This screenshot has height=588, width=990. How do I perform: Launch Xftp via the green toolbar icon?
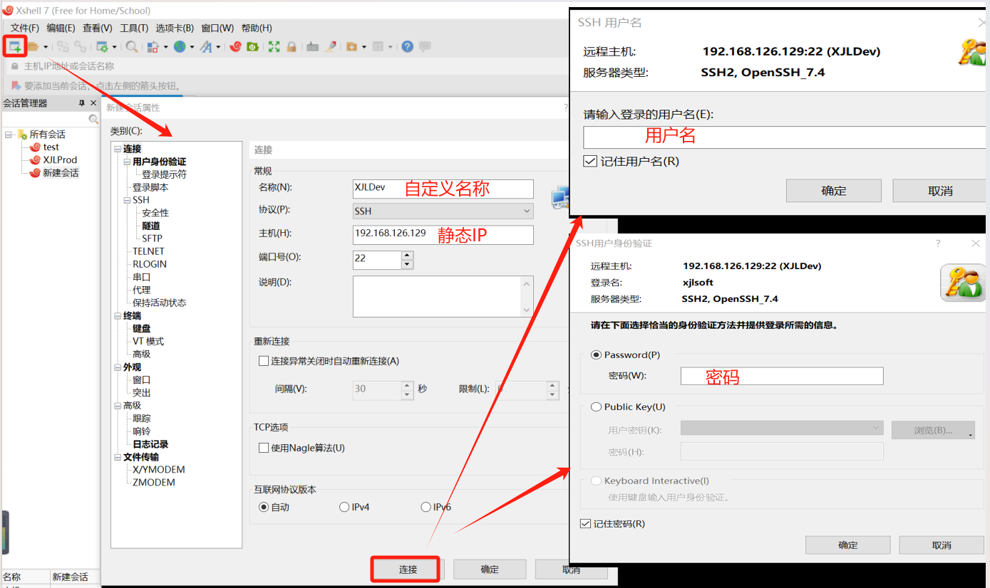coord(252,47)
